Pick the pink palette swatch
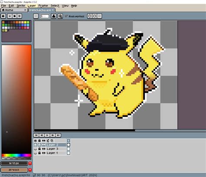The image size is (206, 177). tap(28, 28)
